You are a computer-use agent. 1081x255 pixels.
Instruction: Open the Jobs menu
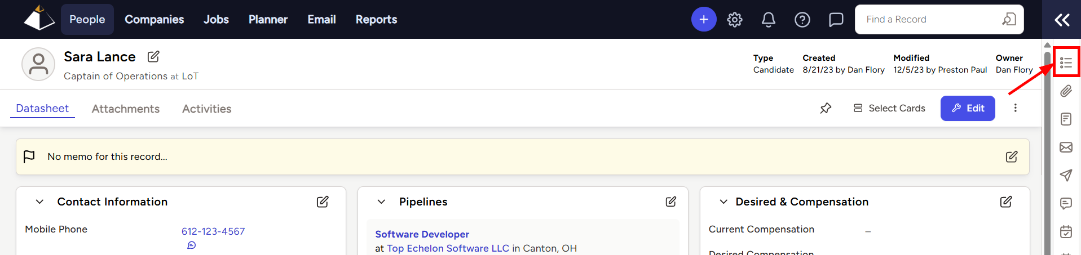pyautogui.click(x=216, y=19)
